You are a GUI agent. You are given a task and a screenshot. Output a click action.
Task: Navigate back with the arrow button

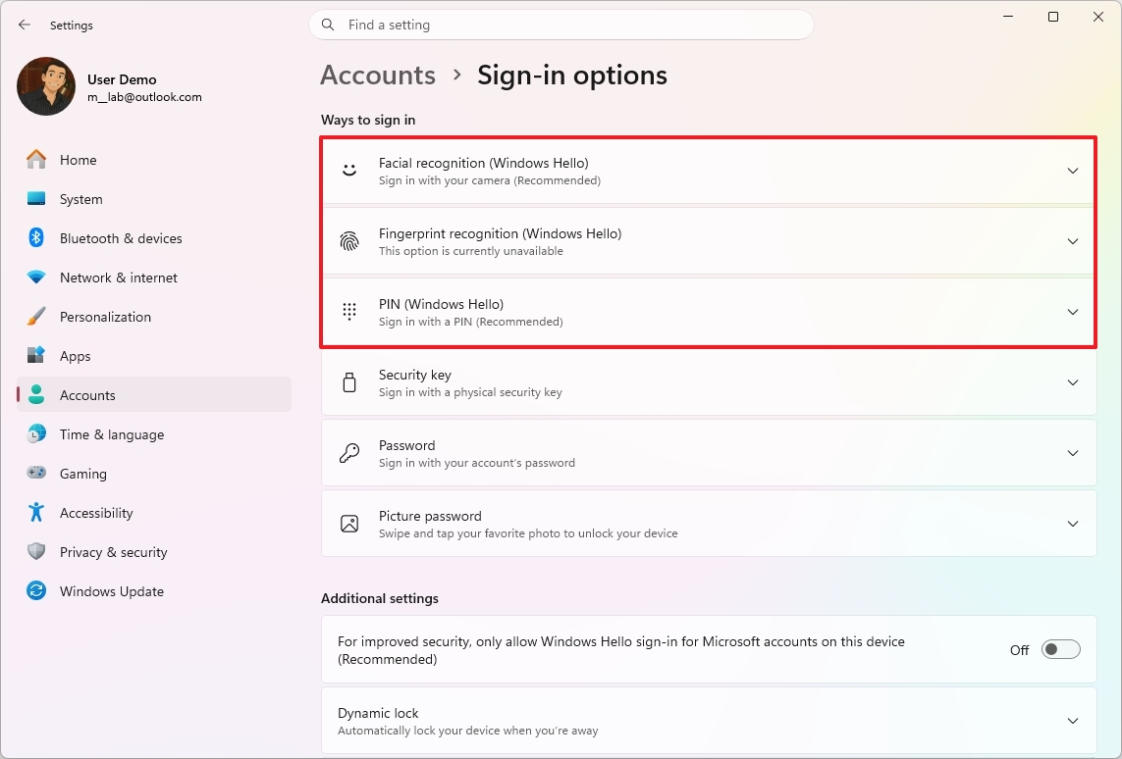click(24, 25)
